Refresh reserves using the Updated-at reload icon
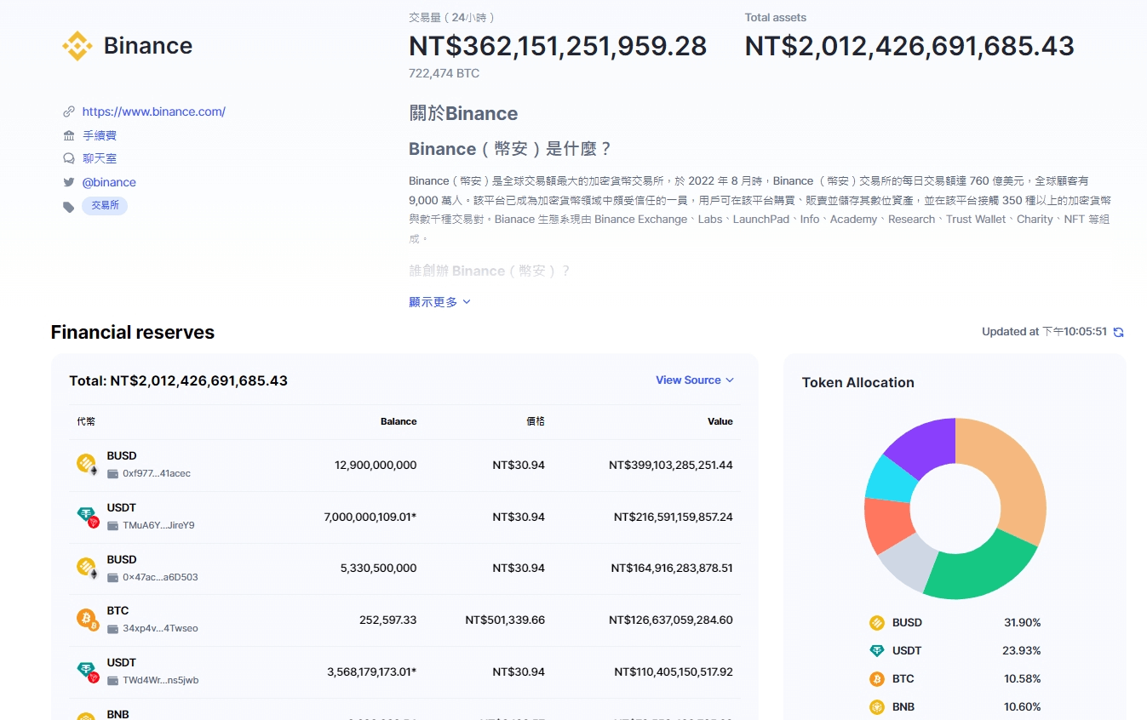1147x720 pixels. 1119,332
